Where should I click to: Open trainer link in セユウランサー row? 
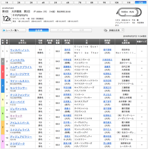tap(107, 88)
